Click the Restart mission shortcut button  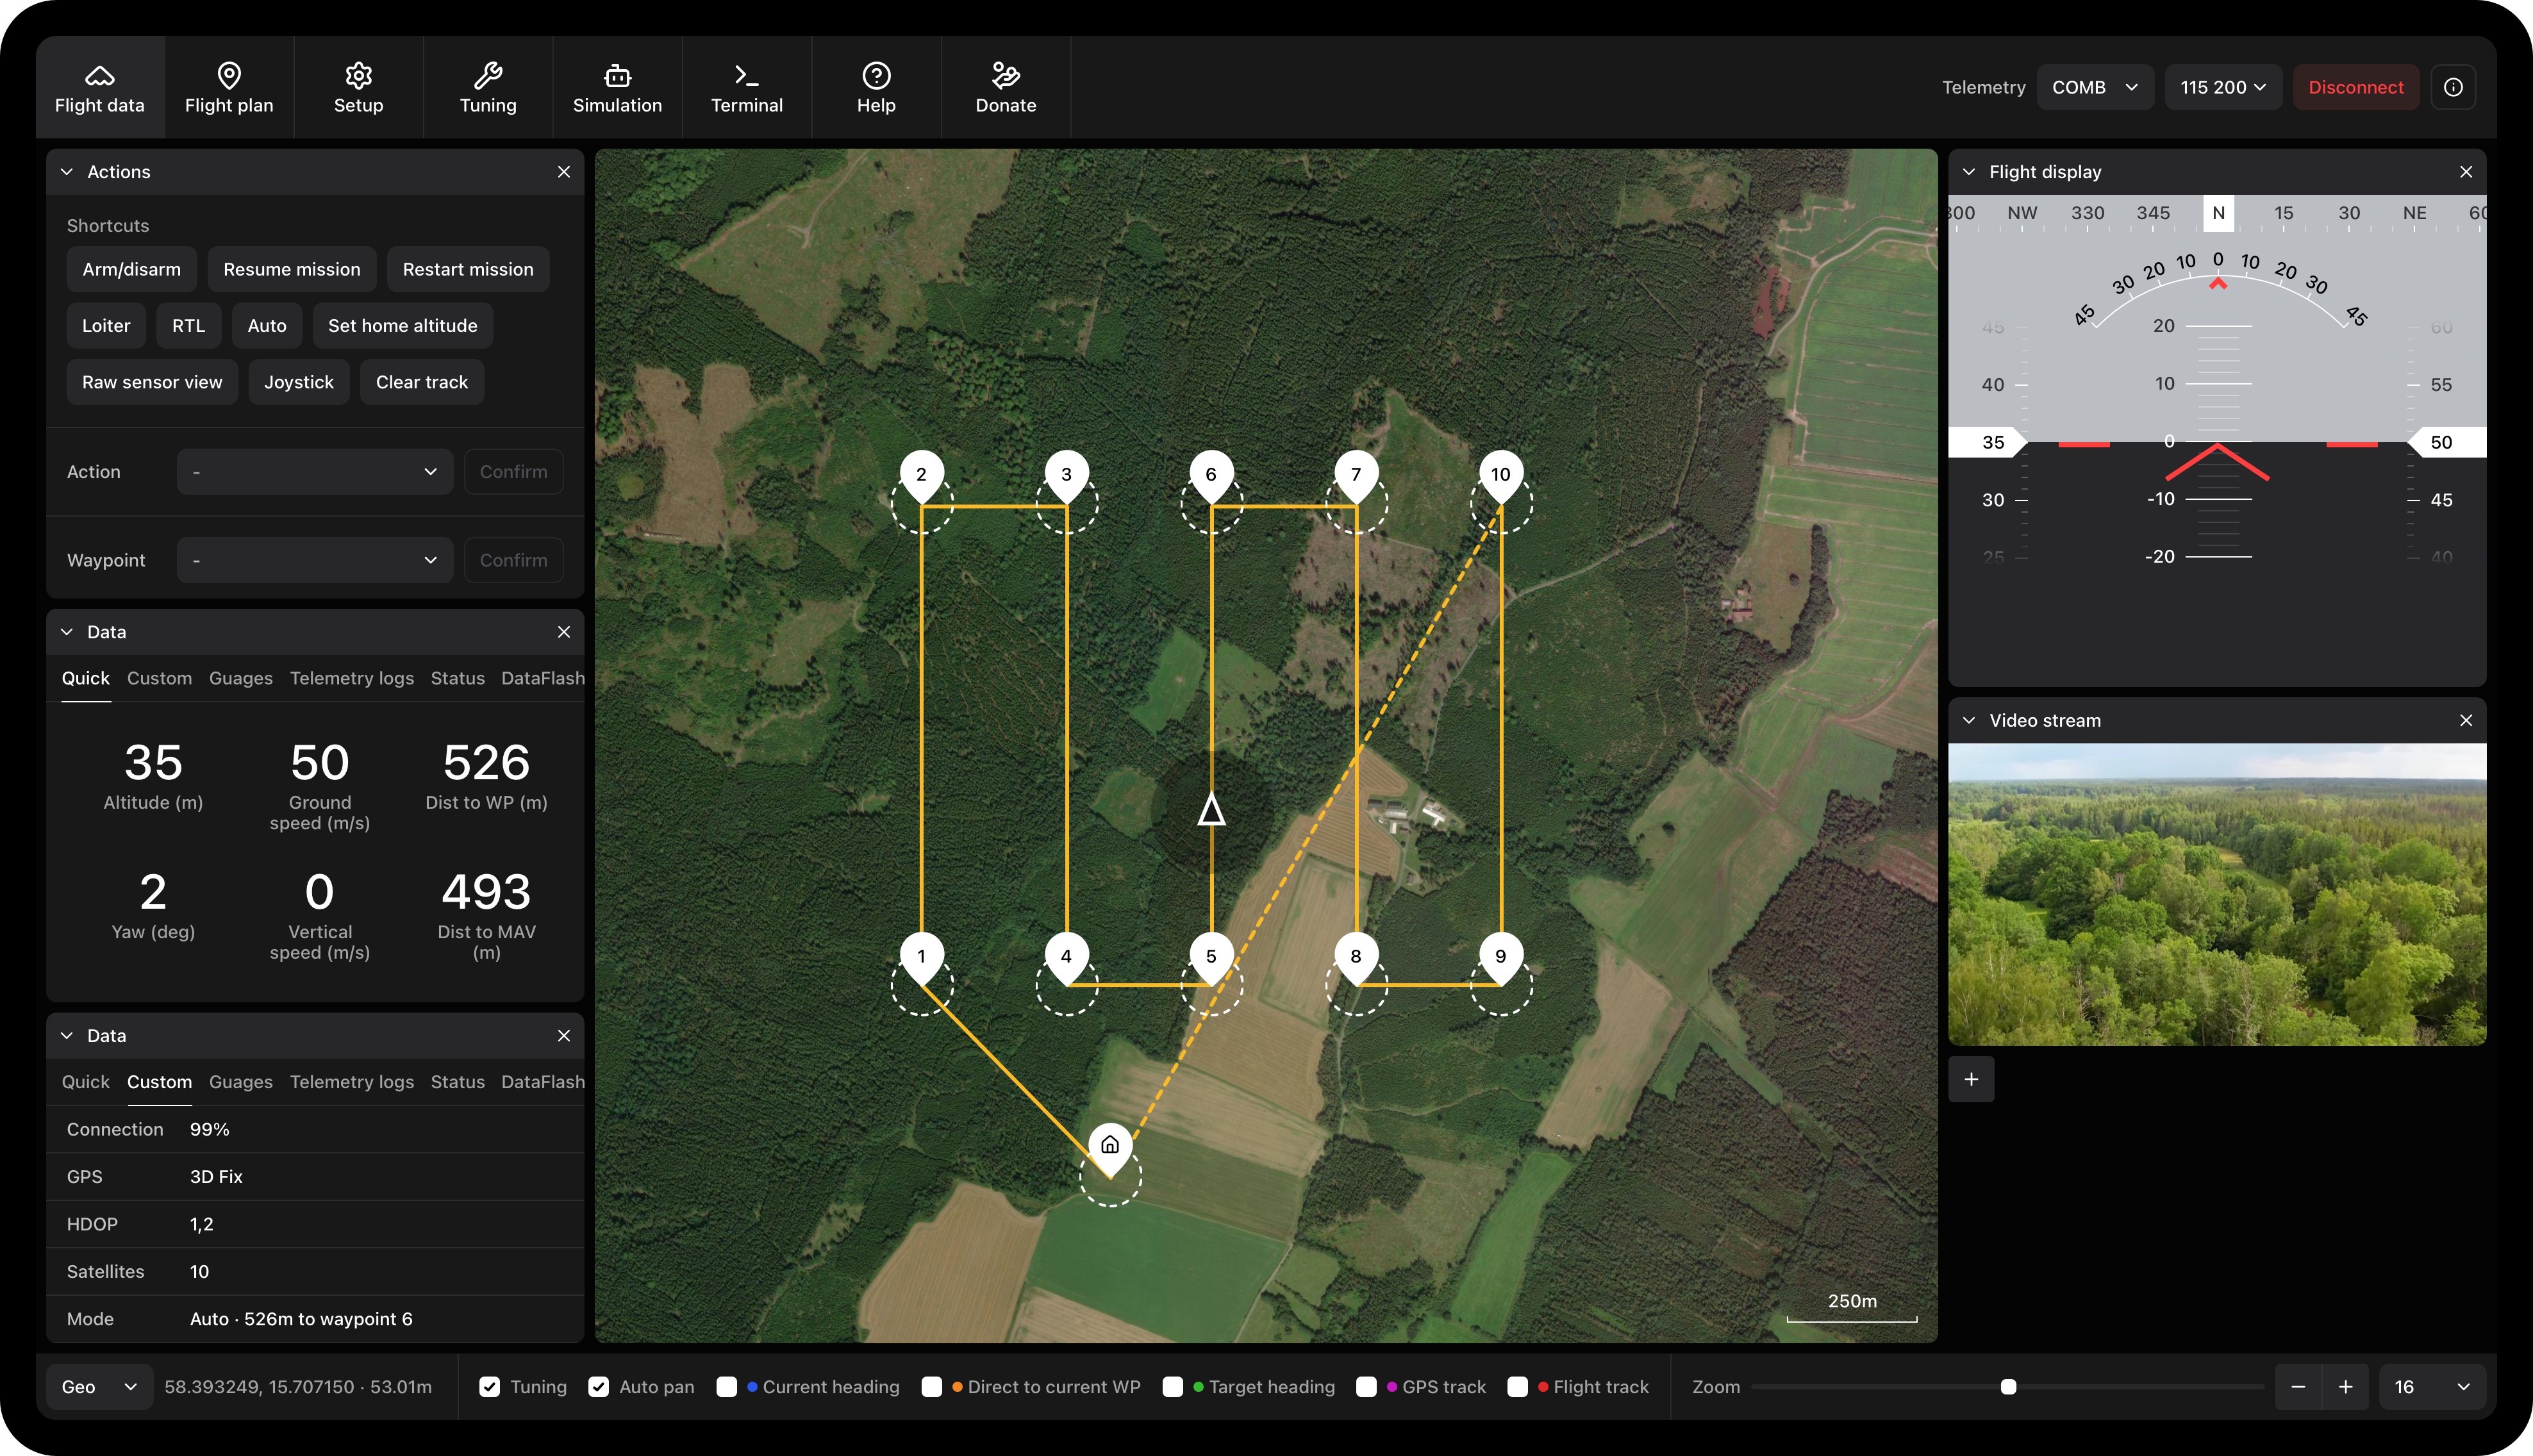(467, 269)
